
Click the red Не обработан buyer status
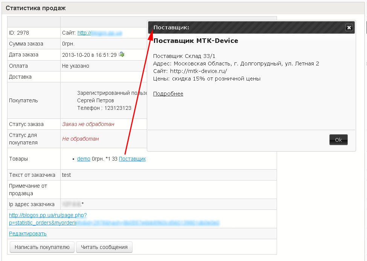pos(81,139)
